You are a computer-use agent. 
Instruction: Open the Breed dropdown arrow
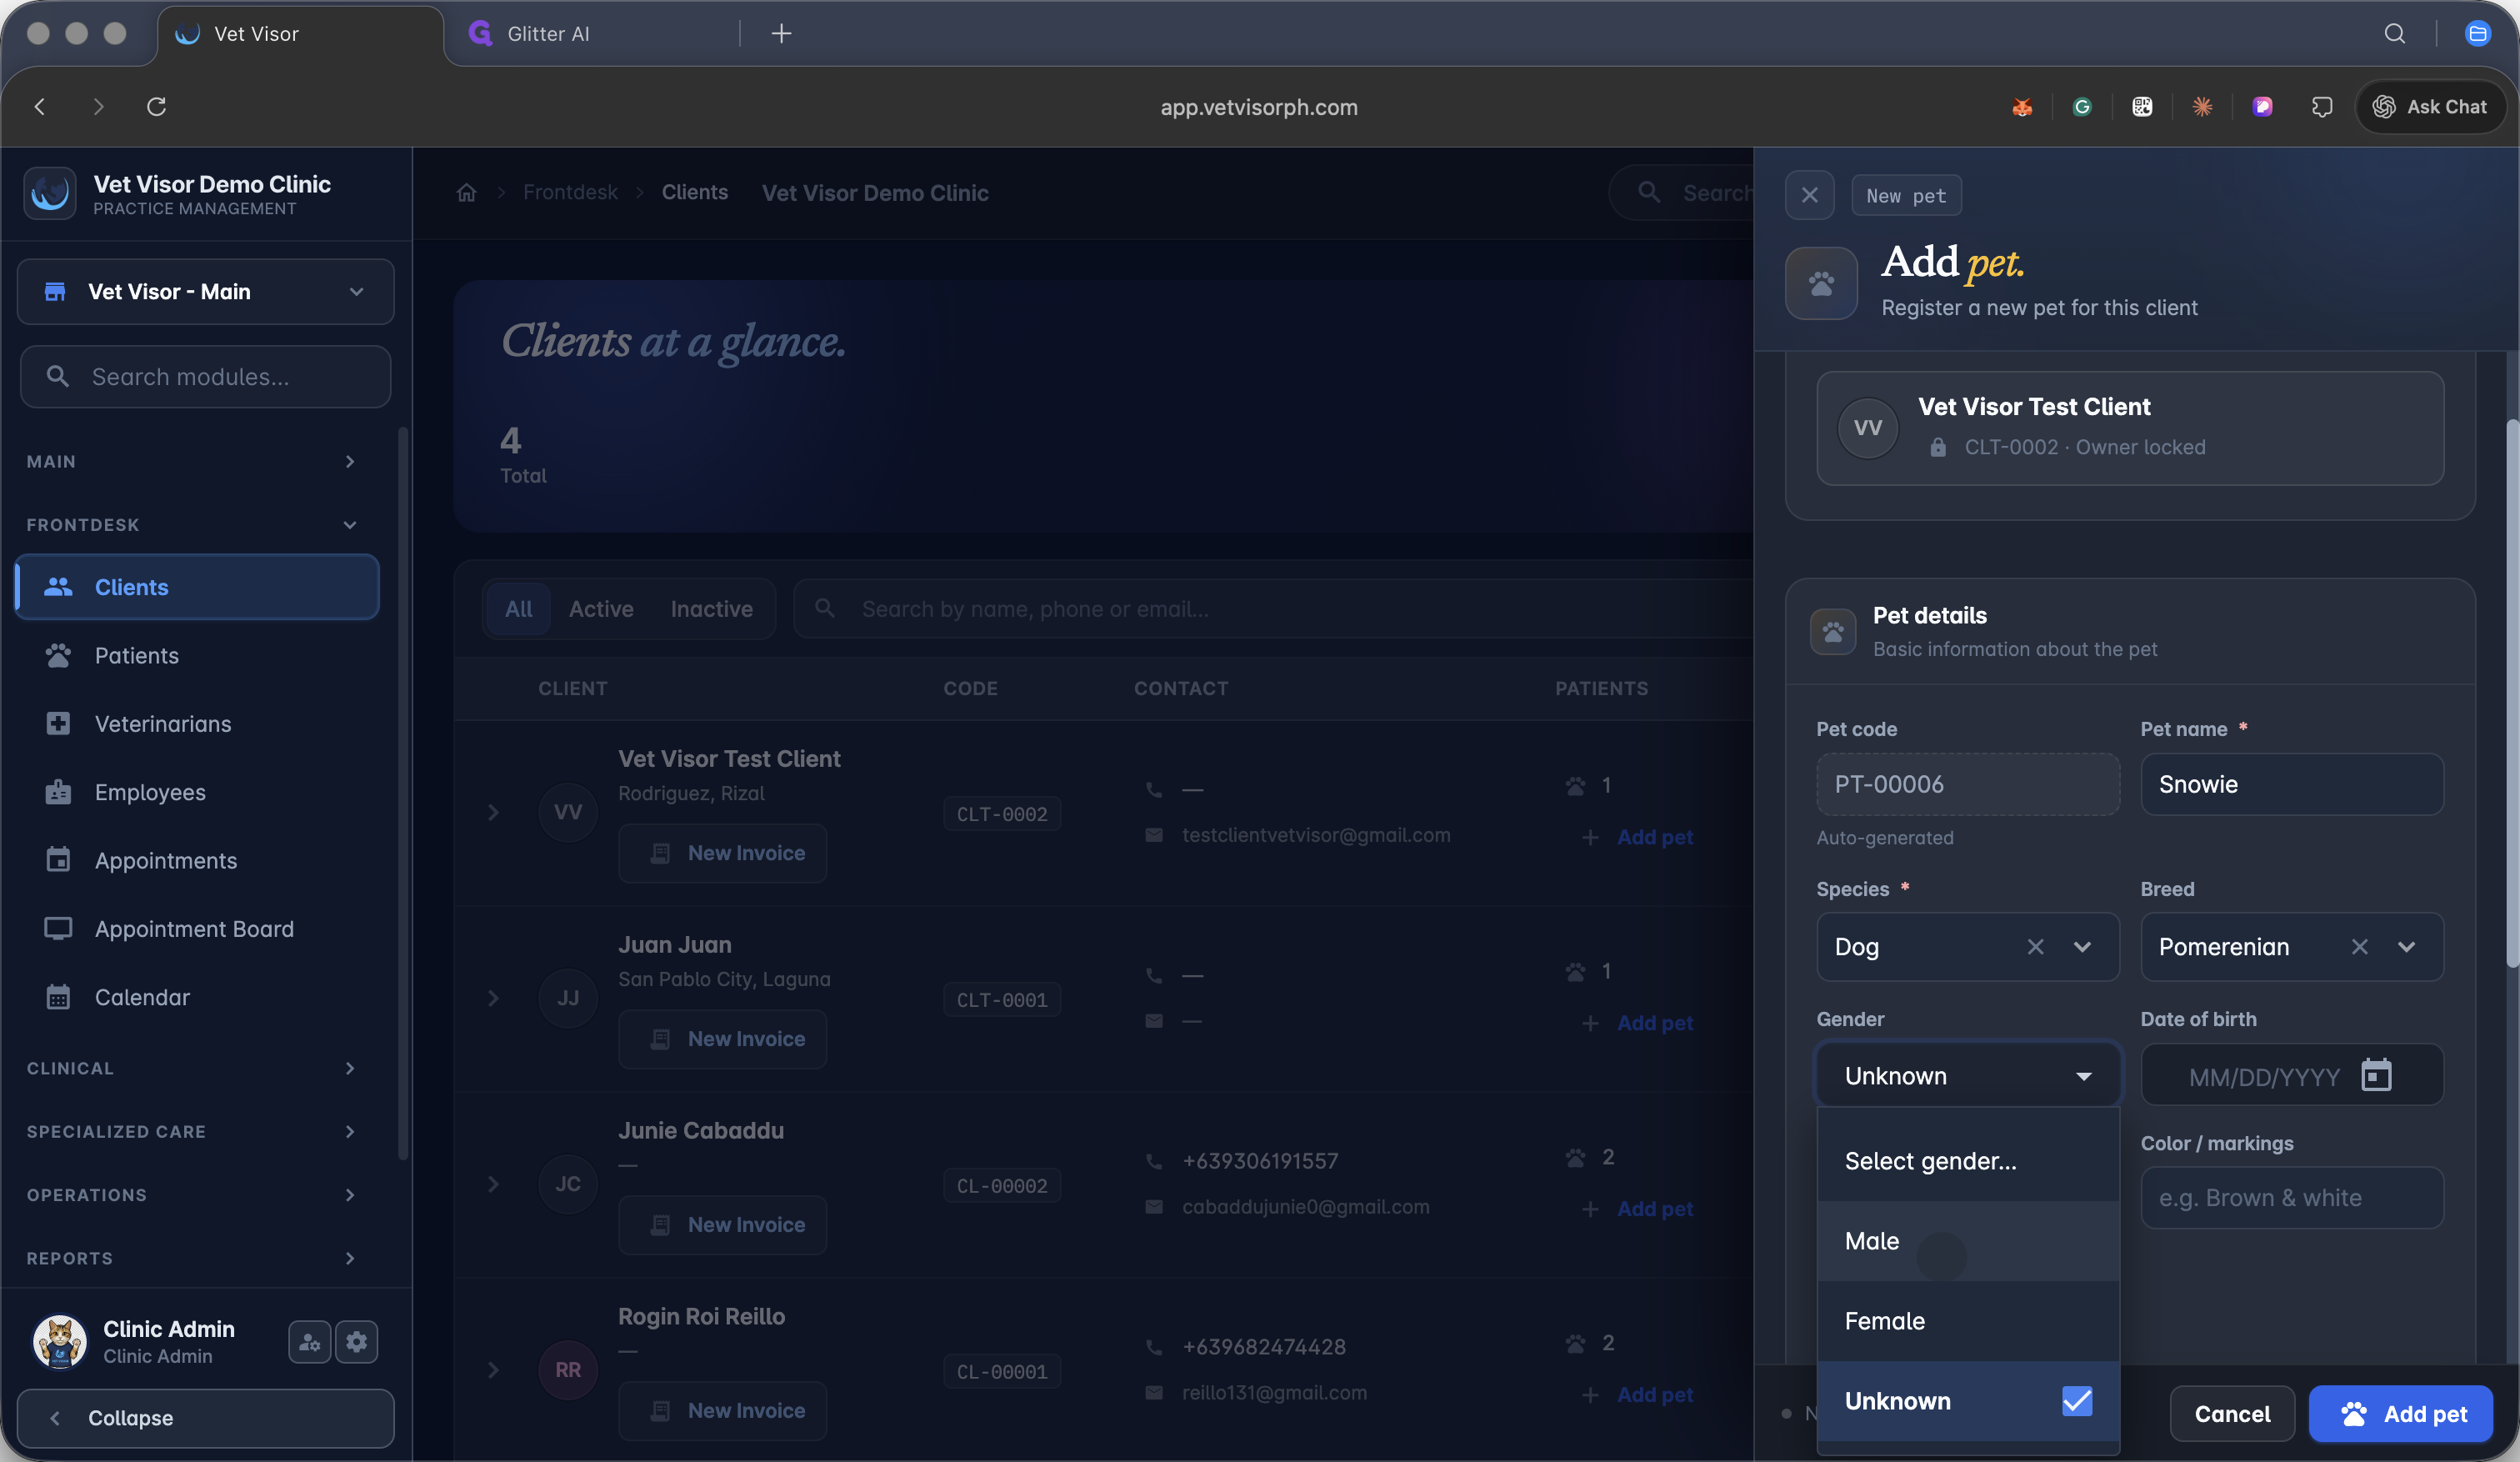coord(2406,946)
